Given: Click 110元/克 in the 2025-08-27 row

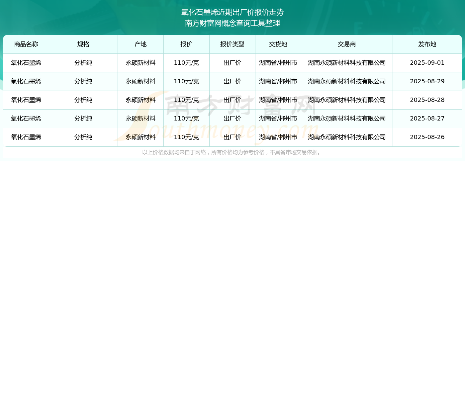Looking at the screenshot, I should click(x=186, y=119).
